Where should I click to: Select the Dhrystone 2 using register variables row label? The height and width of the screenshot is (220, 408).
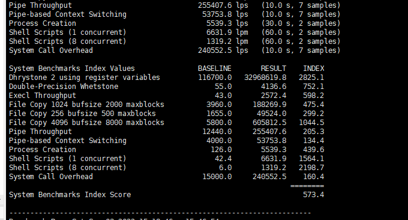(85, 78)
